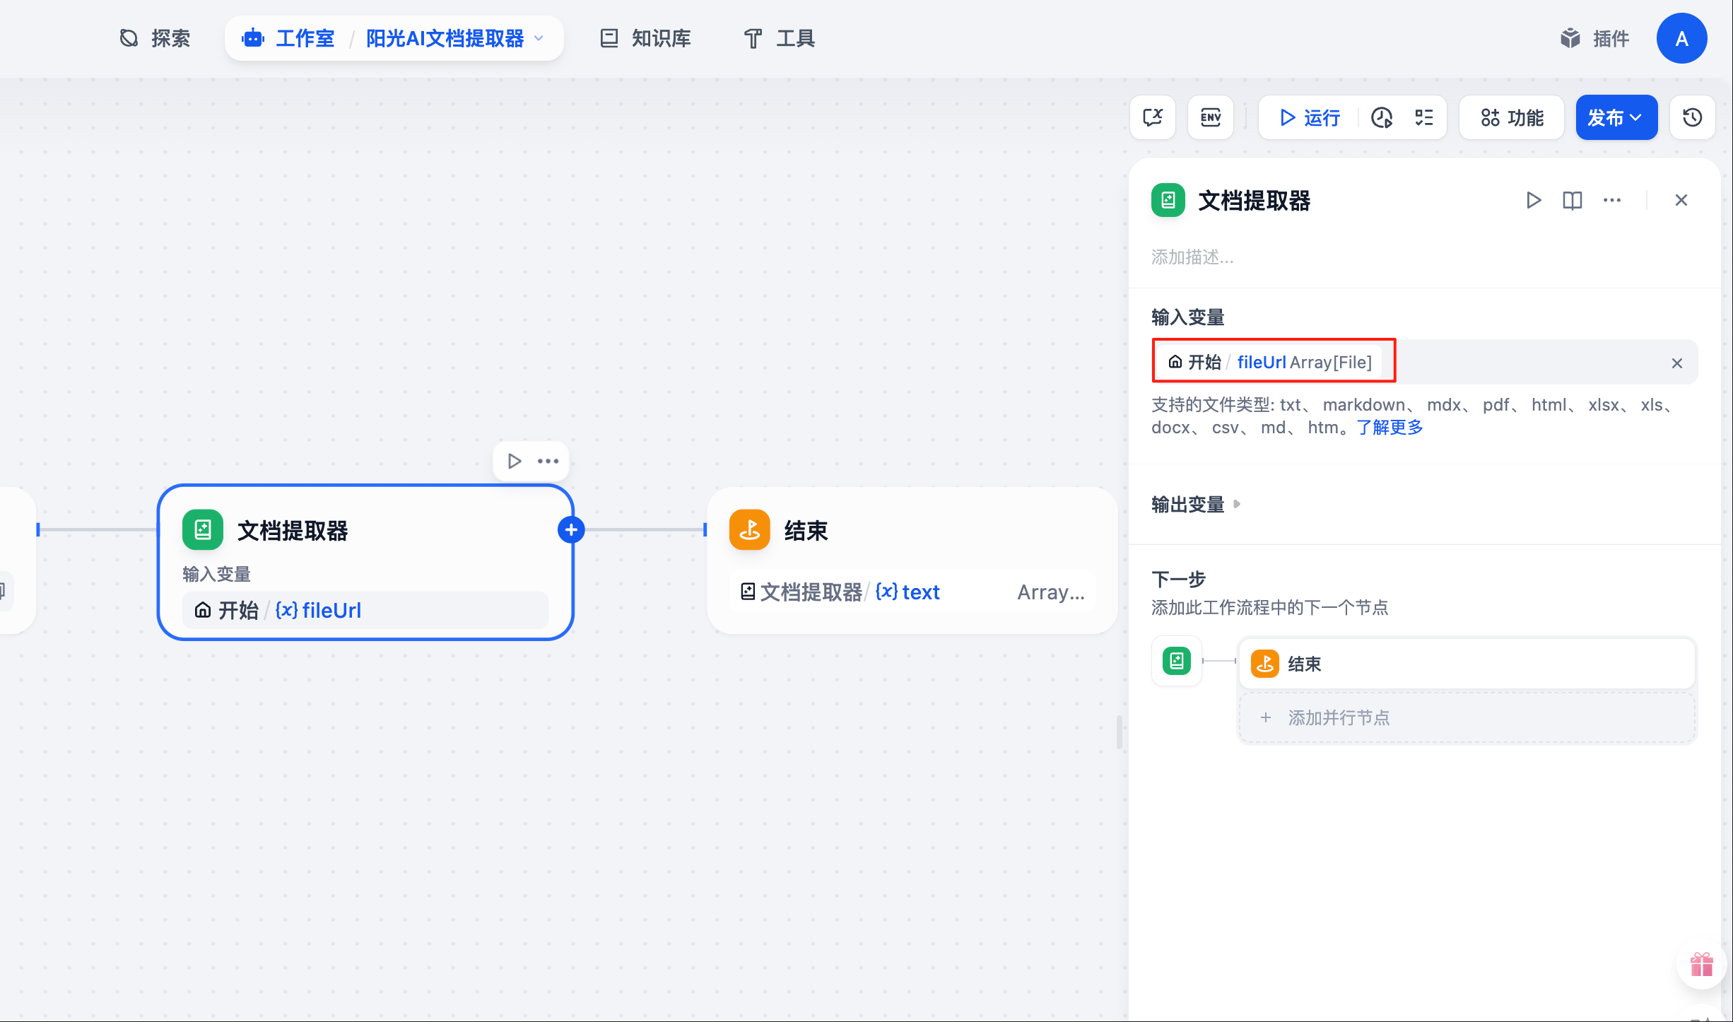
Task: Click the user avatar A
Action: coord(1681,38)
